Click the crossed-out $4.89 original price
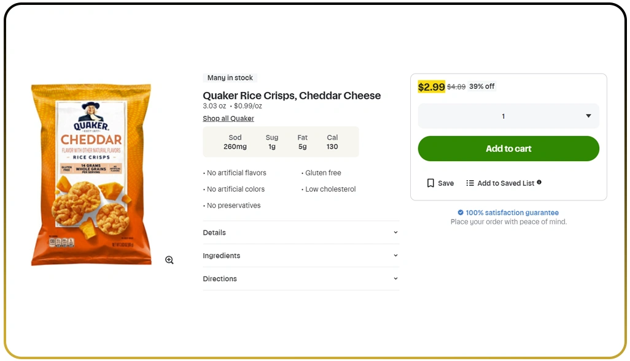This screenshot has width=630, height=361. 456,87
